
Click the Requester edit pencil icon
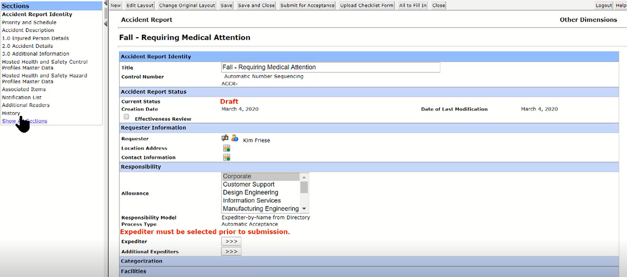point(225,138)
